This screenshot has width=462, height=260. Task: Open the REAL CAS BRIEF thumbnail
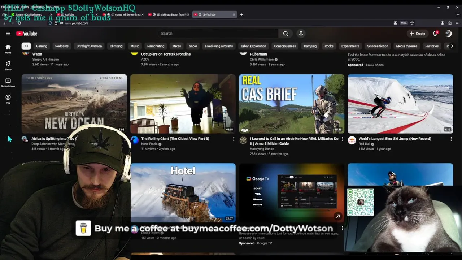coord(292,104)
